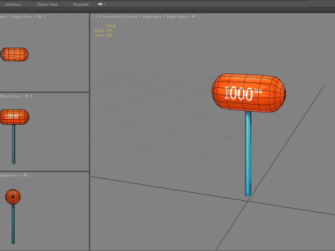Click the Polys count statistic text
This screenshot has height=251, width=335.
(x=103, y=31)
